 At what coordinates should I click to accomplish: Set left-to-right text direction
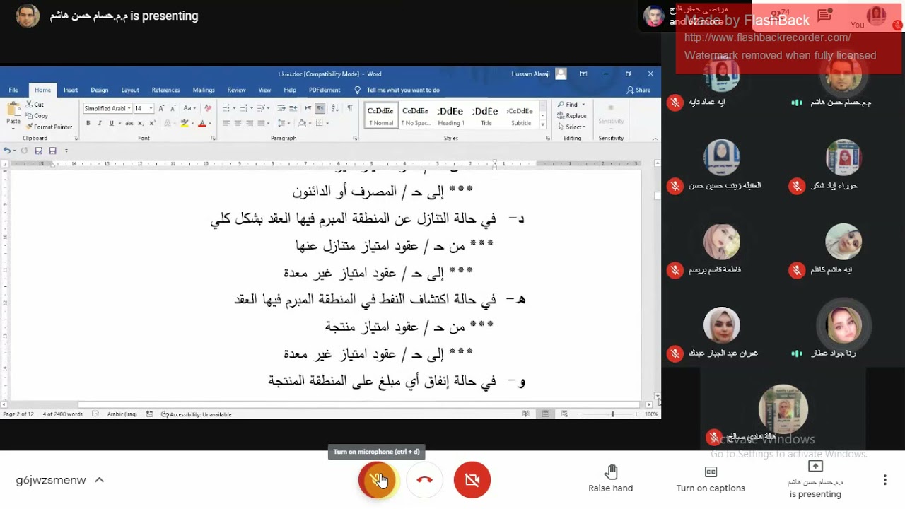(x=308, y=108)
